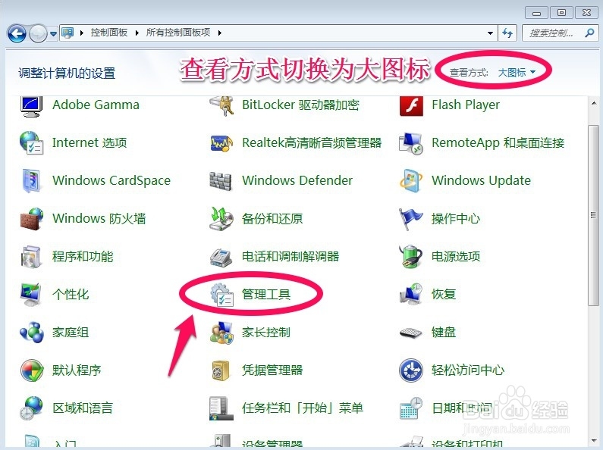Maximize the Control Panel window
The height and width of the screenshot is (450, 603).
[x=561, y=12]
